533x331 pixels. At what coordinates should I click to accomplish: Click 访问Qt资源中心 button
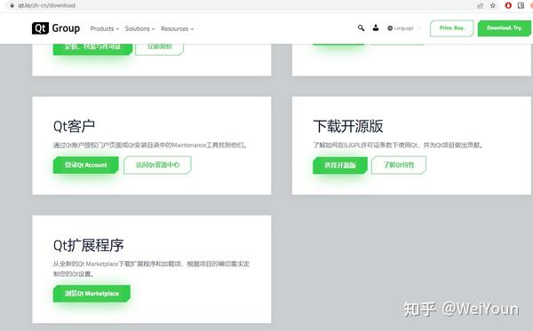[x=157, y=165]
